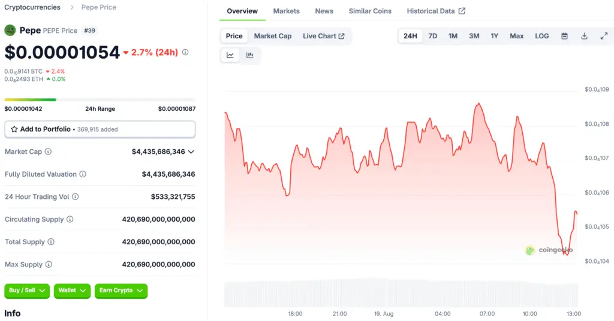Screen dimensions: 614x321
Task: Click the Circulating Supply info icon
Action: (x=70, y=219)
